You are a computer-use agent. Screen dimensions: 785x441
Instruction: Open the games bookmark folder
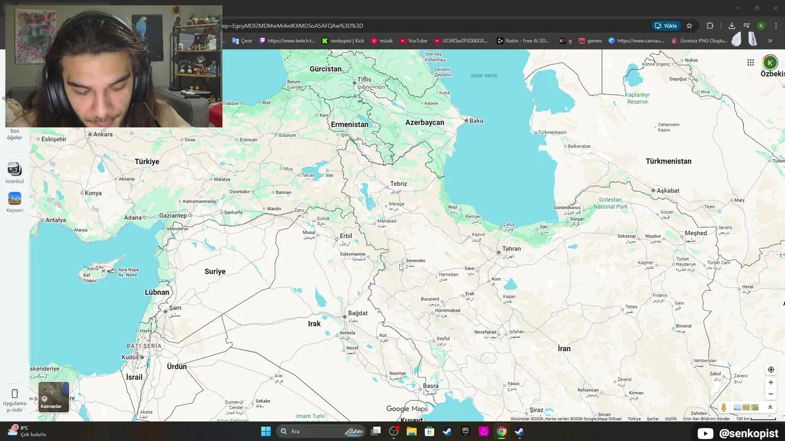pos(590,41)
